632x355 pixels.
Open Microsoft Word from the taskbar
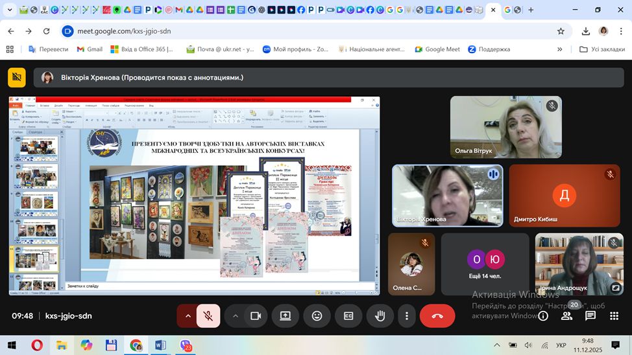click(x=160, y=345)
